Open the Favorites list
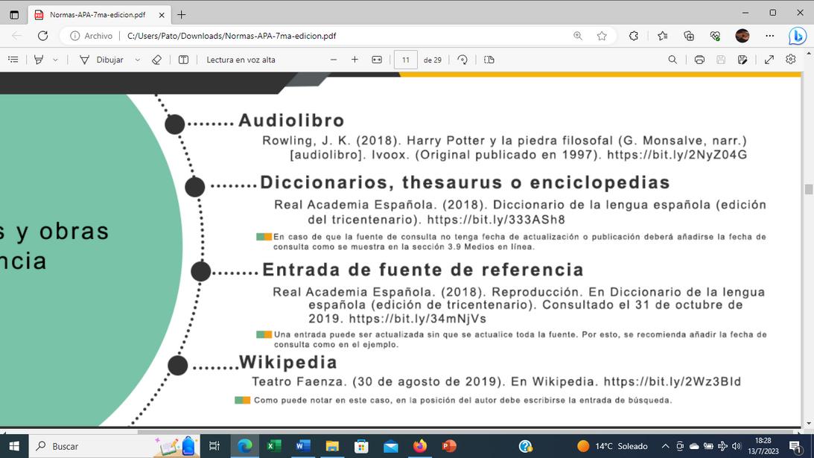The width and height of the screenshot is (814, 458). pos(662,35)
